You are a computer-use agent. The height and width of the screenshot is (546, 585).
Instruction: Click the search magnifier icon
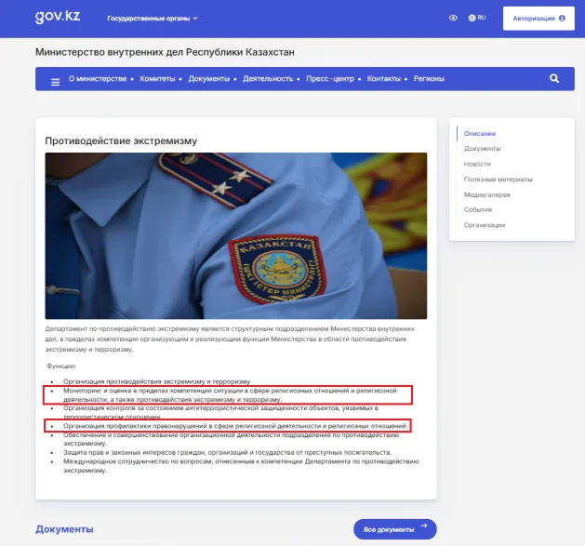[554, 78]
